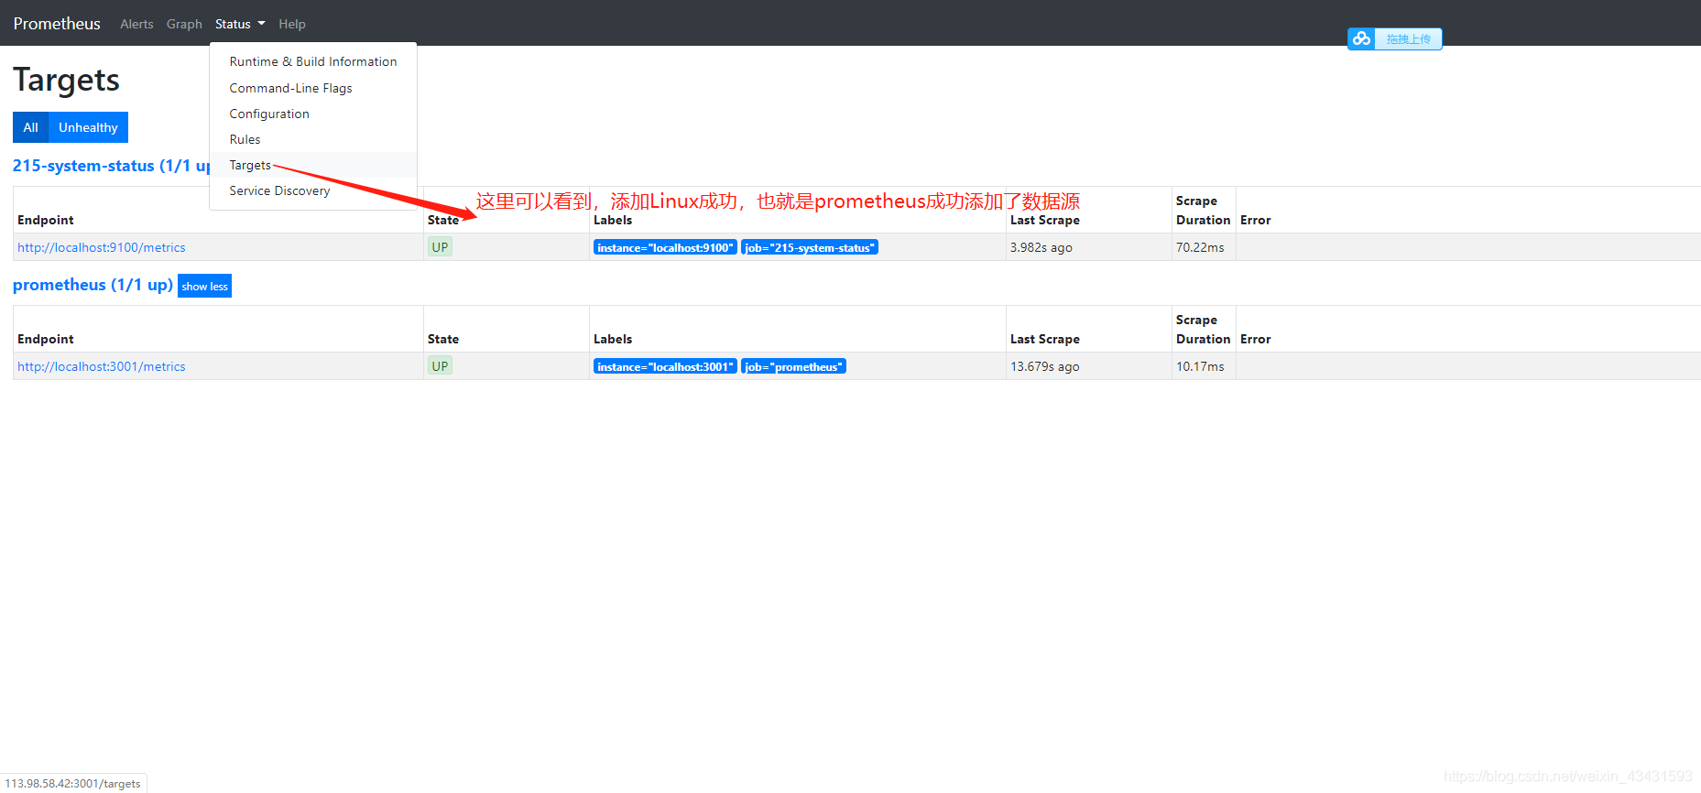
Task: Click State header in prometheus table
Action: tap(443, 339)
